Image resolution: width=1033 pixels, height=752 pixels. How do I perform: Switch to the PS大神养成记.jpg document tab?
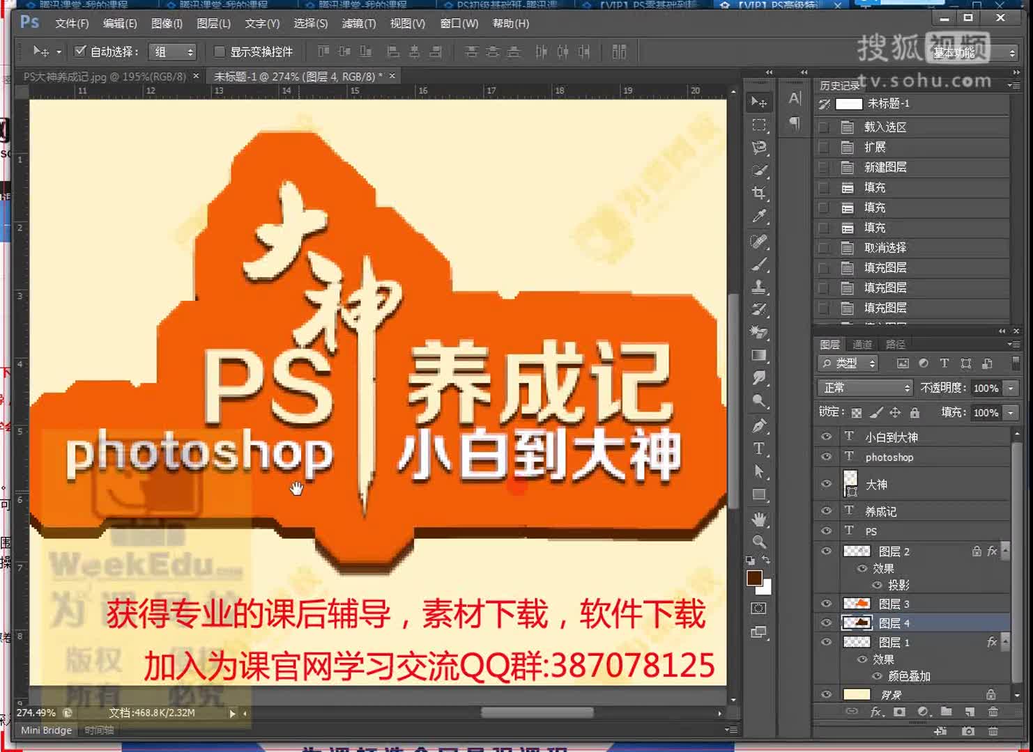(x=105, y=77)
